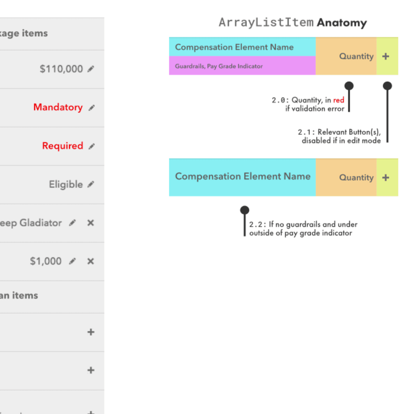Click the plus icon in the top Quantity row

point(386,56)
